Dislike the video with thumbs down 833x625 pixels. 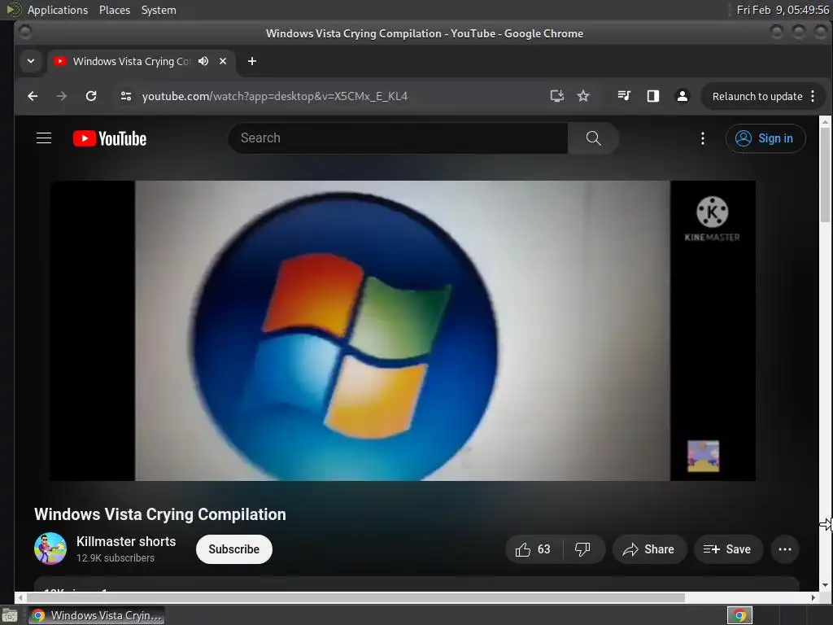click(x=582, y=549)
